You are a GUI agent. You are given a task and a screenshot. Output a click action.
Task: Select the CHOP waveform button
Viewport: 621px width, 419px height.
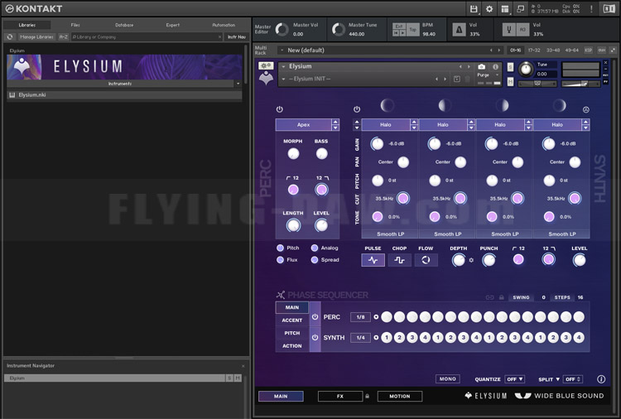399,260
